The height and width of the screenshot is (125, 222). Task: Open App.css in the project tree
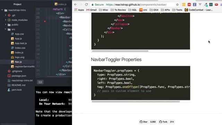17,34
